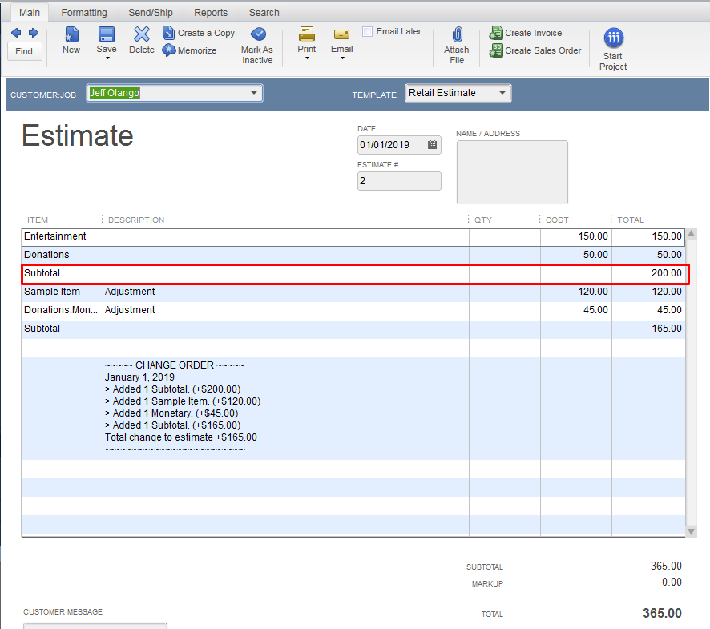
Task: Go to the previous estimate with left arrow
Action: click(16, 33)
